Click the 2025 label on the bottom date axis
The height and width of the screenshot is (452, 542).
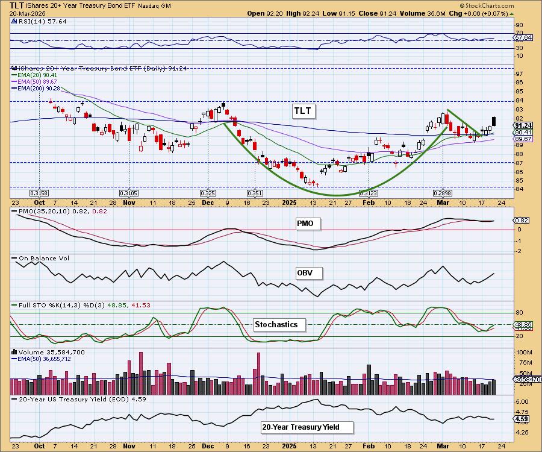(289, 446)
